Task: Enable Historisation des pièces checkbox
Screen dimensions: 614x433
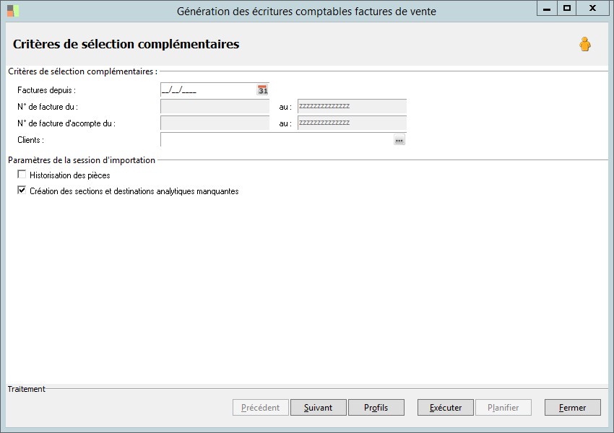Action: [22, 175]
